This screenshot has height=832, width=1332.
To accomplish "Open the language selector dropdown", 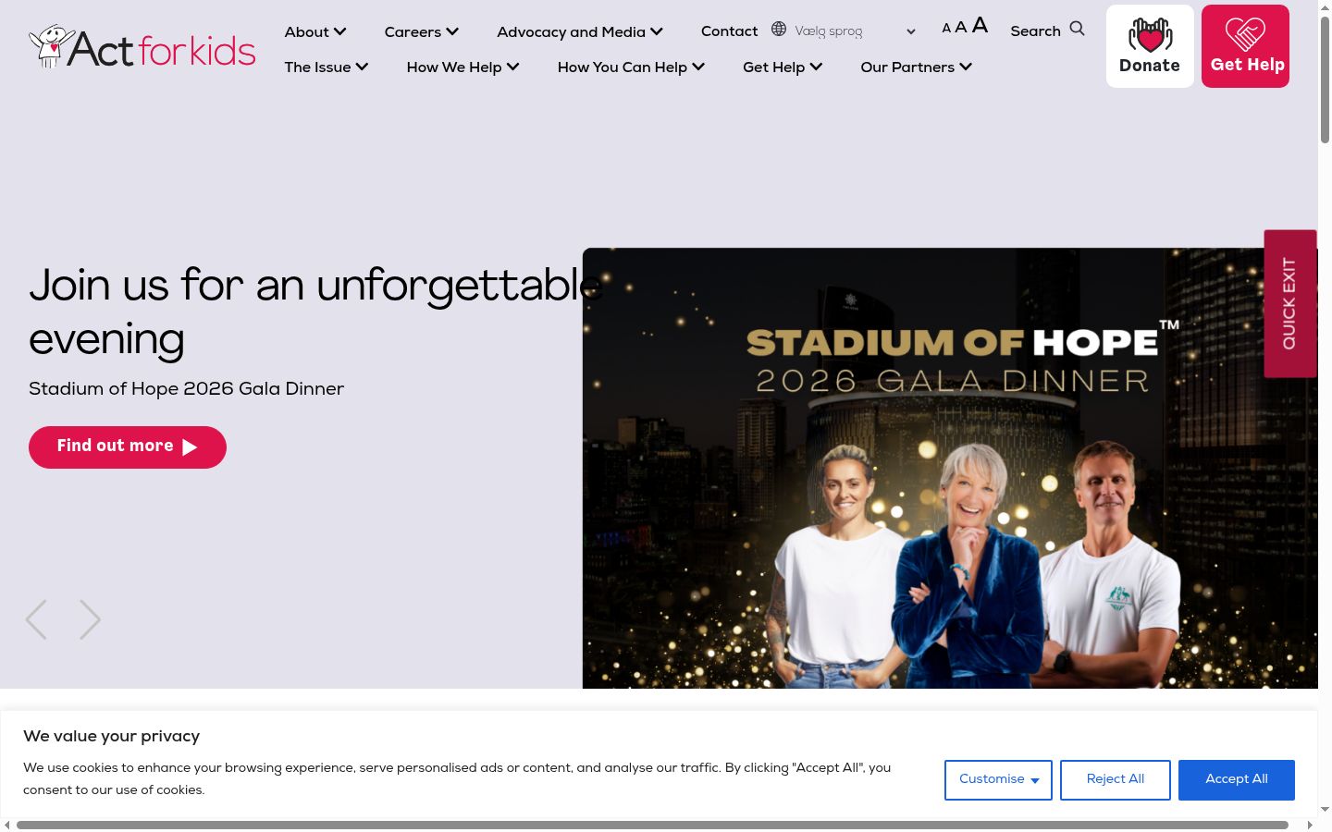I will (x=855, y=31).
